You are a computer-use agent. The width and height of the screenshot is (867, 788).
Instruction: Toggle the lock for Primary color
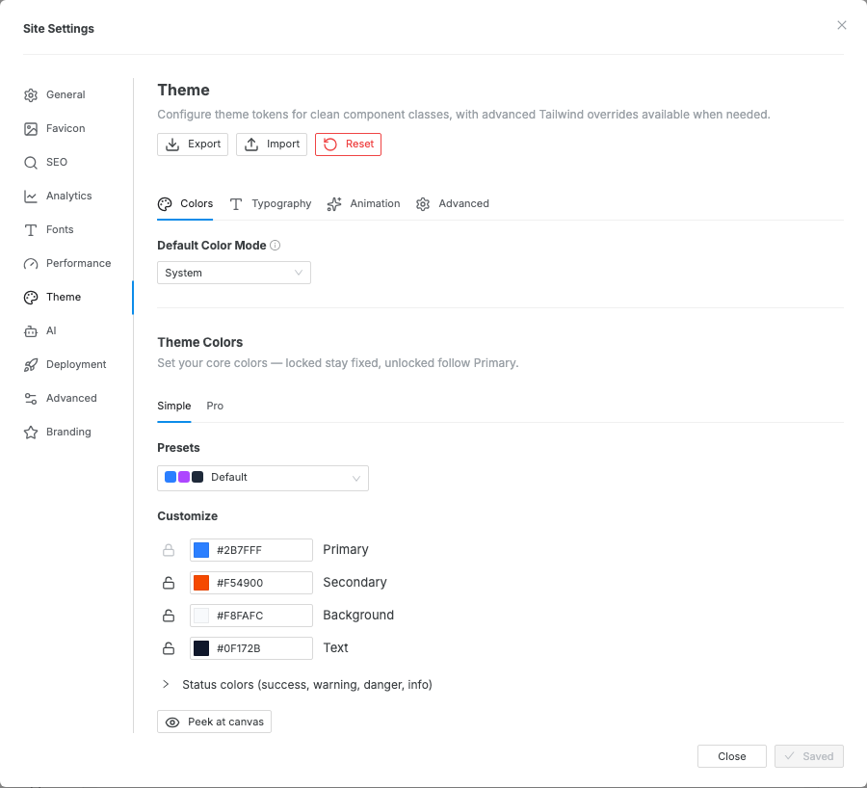[169, 550]
